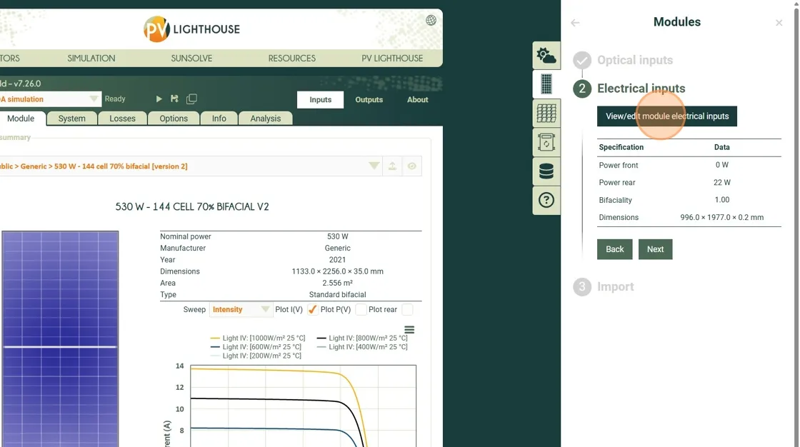The width and height of the screenshot is (800, 447).
Task: Enable the Plot rear checkbox
Action: click(x=407, y=310)
